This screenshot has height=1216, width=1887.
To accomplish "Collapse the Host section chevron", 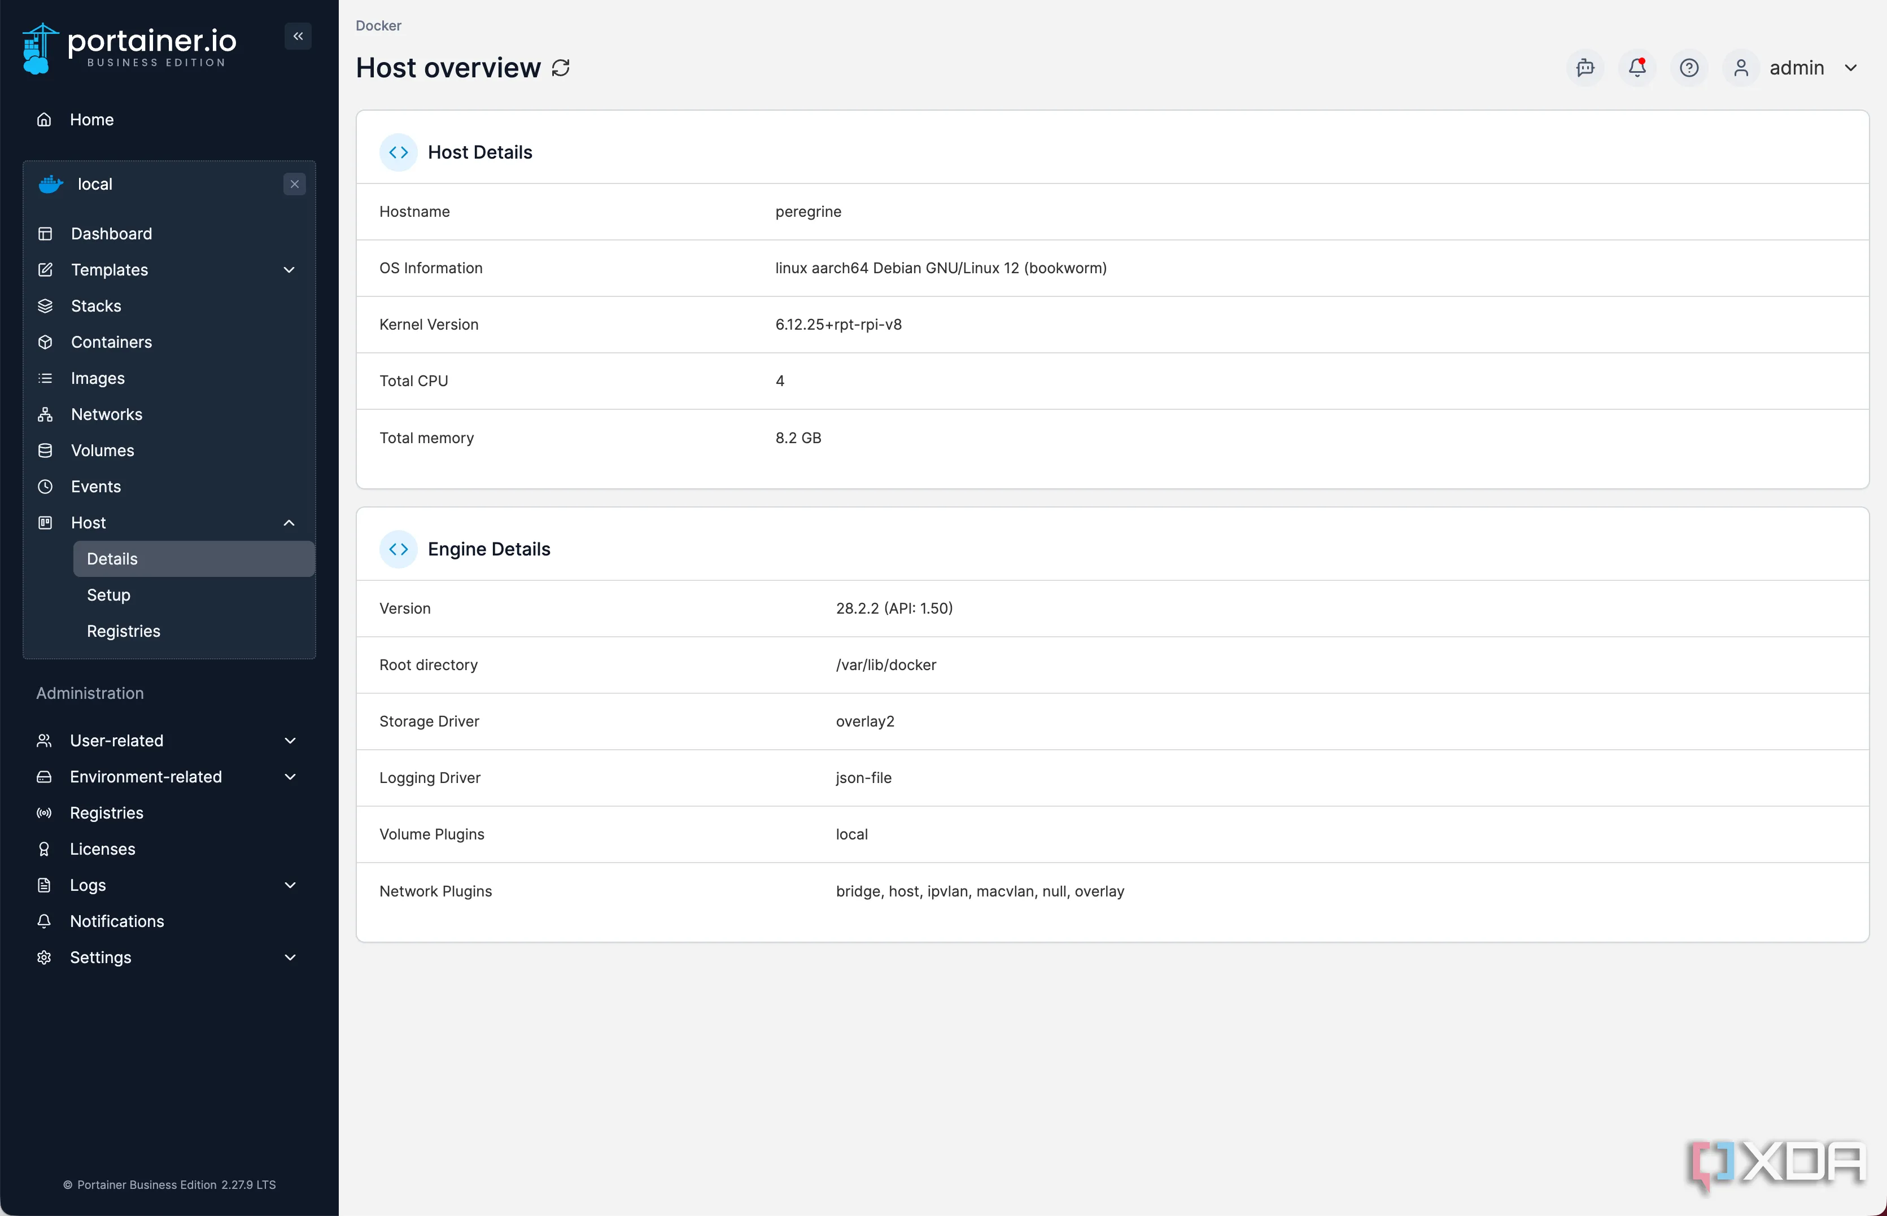I will tap(289, 523).
